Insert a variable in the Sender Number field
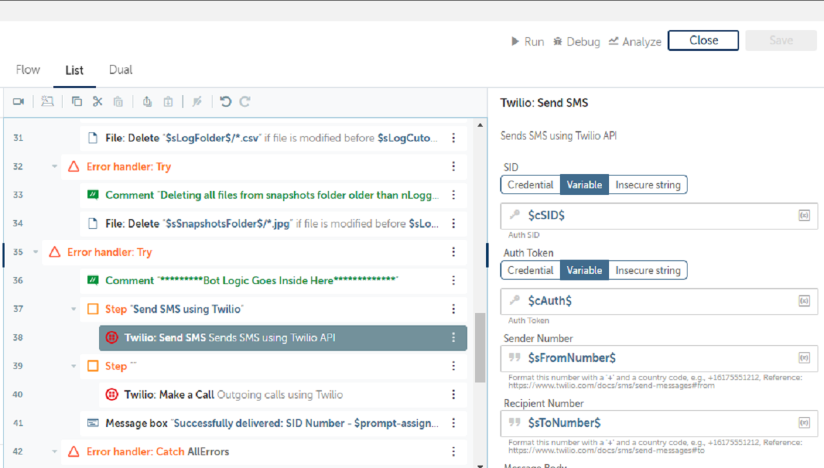Screen dimensions: 824x468 click(803, 358)
